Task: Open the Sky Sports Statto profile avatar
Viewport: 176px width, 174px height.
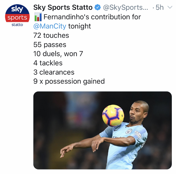Action: [x=17, y=15]
